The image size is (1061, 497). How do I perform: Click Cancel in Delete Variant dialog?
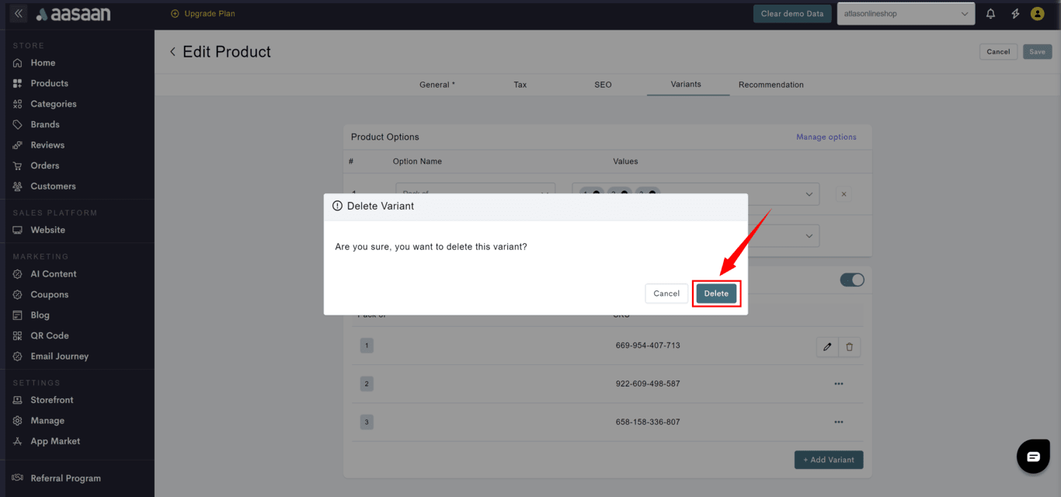click(666, 294)
